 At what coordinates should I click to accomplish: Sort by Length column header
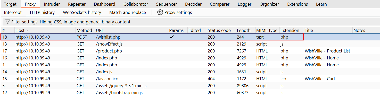coord(244,30)
